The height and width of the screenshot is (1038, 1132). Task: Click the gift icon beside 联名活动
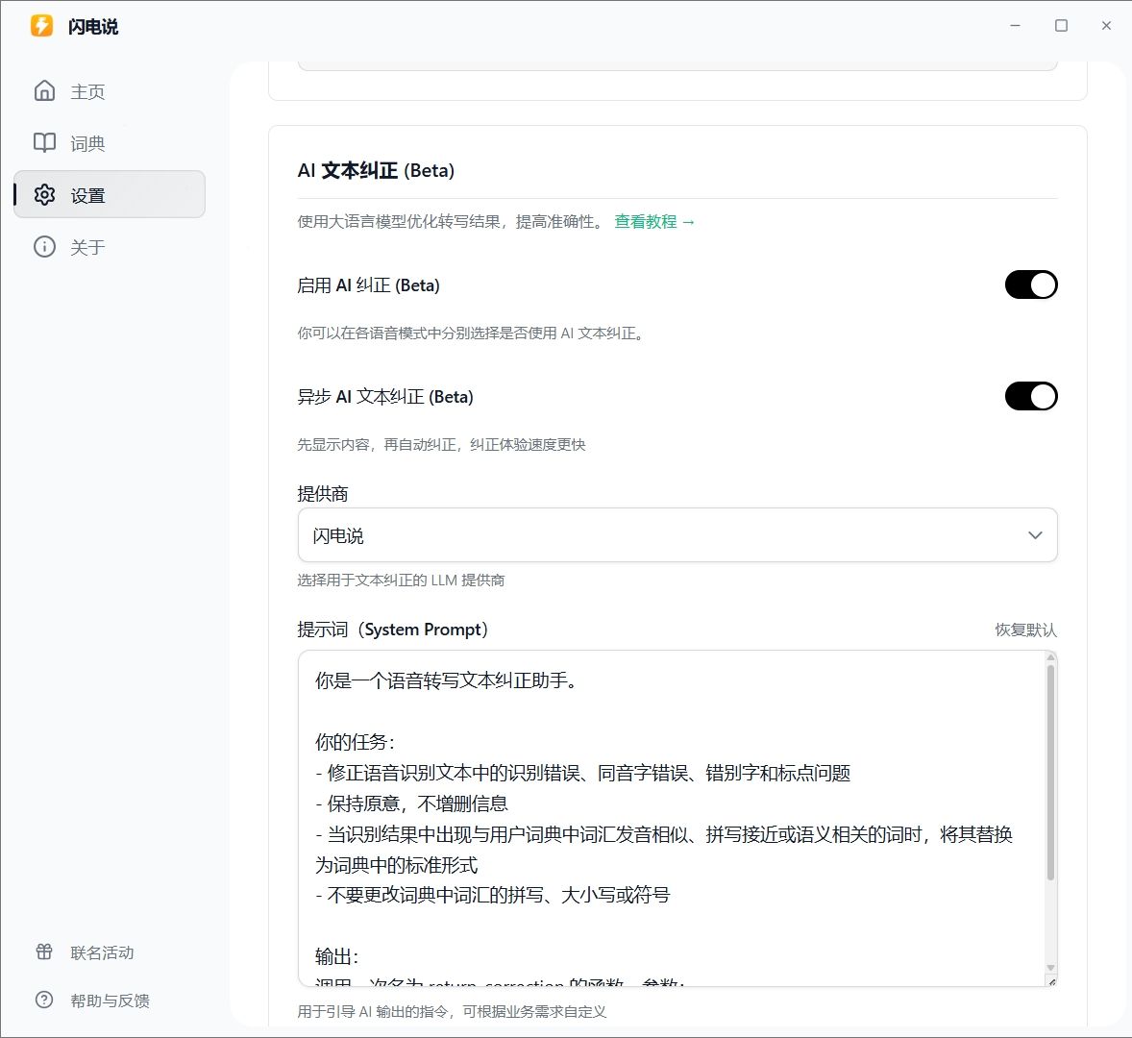pos(44,952)
